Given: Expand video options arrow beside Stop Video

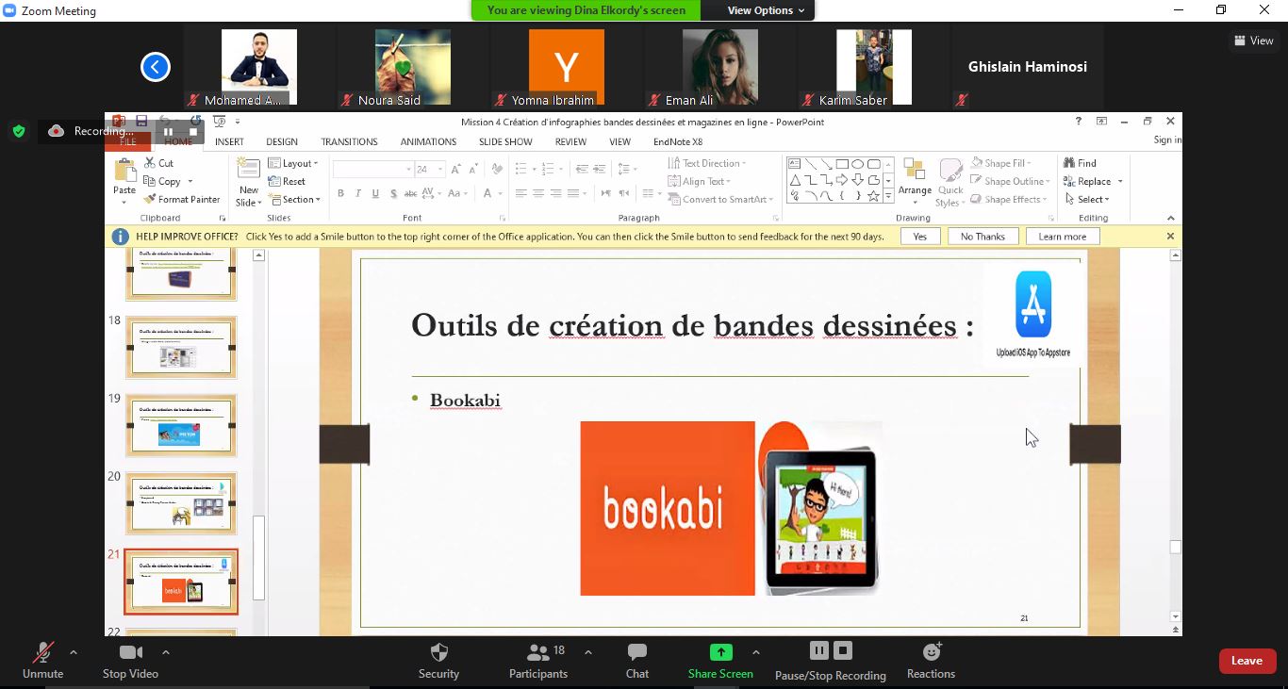Looking at the screenshot, I should tap(166, 652).
